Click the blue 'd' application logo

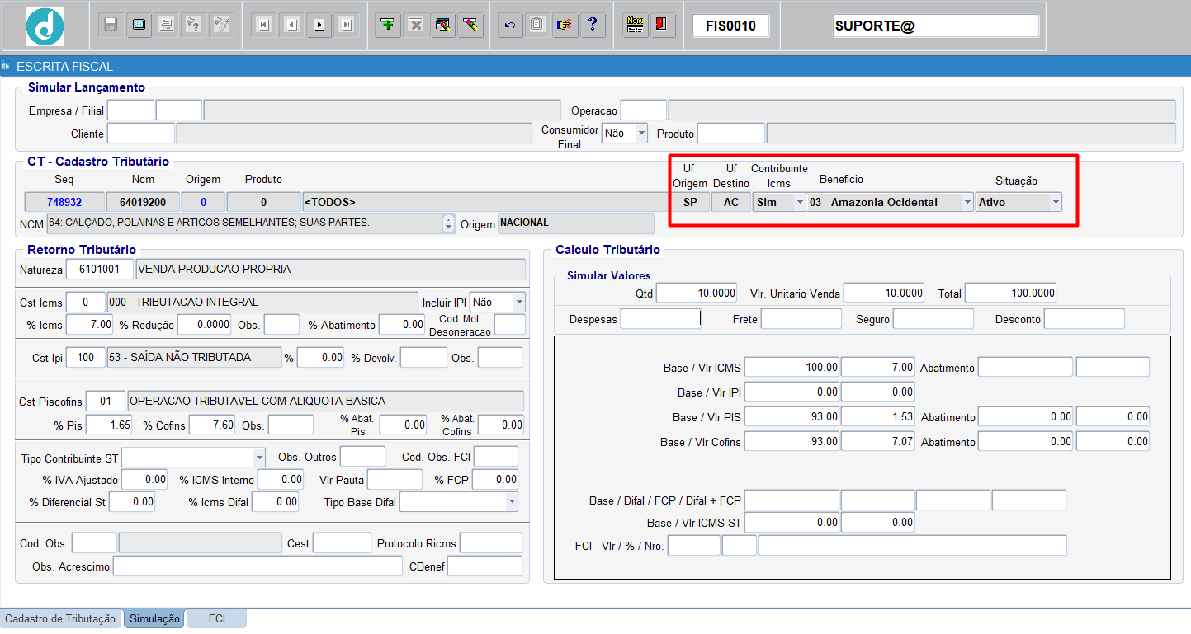(x=45, y=26)
